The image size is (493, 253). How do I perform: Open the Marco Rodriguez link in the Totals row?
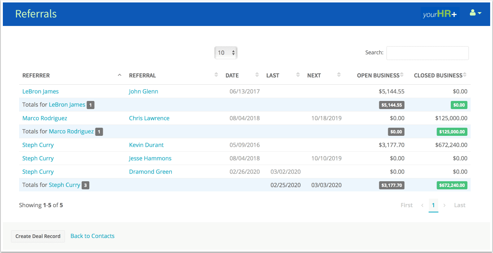coord(71,131)
